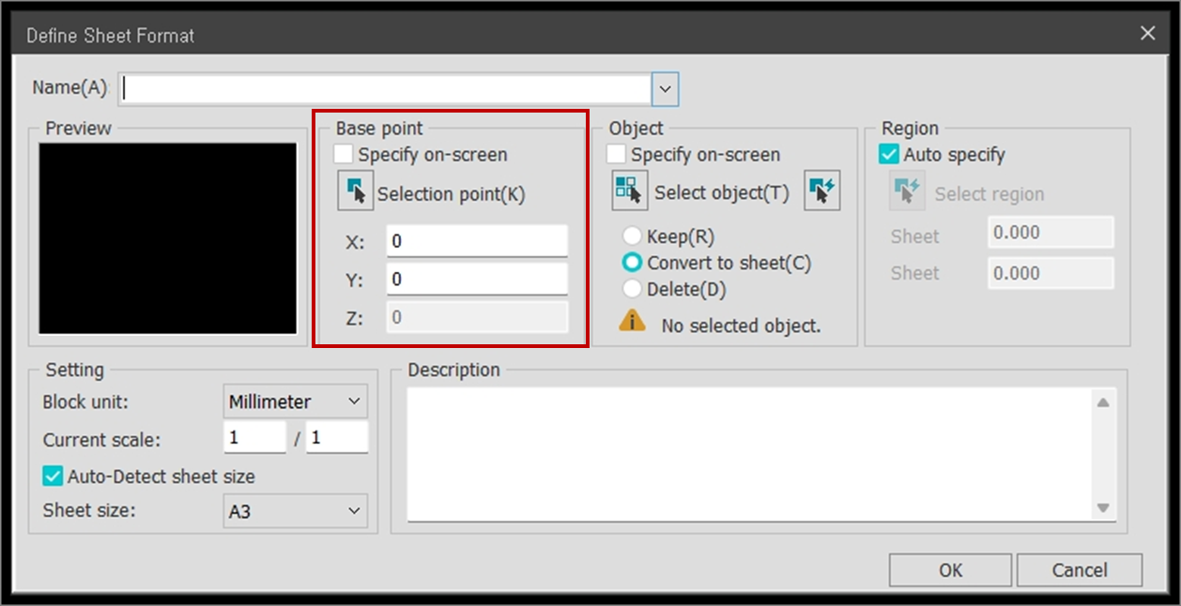Disable Auto-Detect sheet size checkbox
Image resolution: width=1181 pixels, height=606 pixels.
(54, 477)
